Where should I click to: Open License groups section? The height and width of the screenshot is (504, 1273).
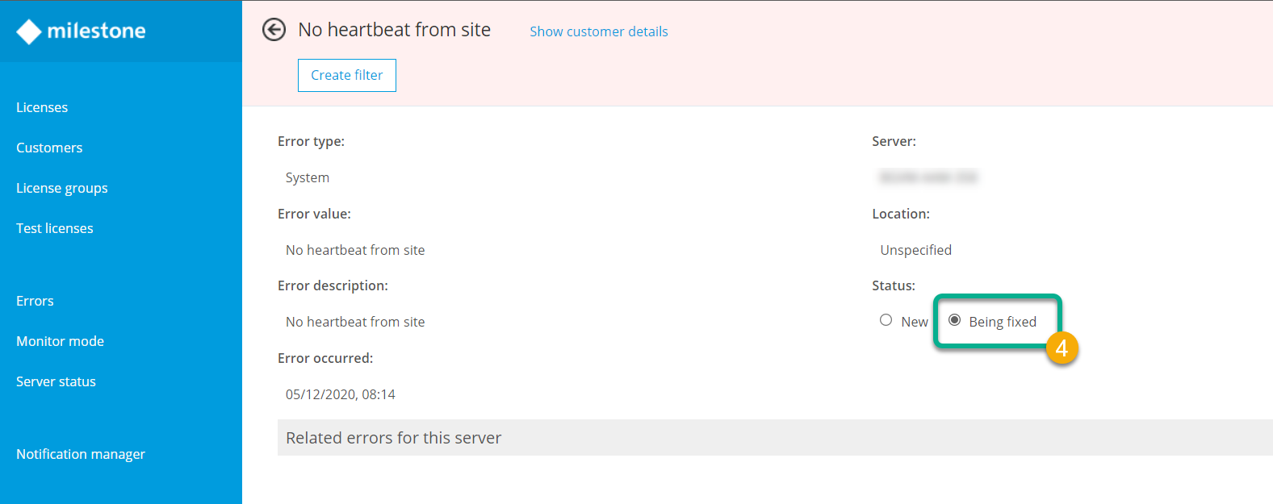(62, 188)
